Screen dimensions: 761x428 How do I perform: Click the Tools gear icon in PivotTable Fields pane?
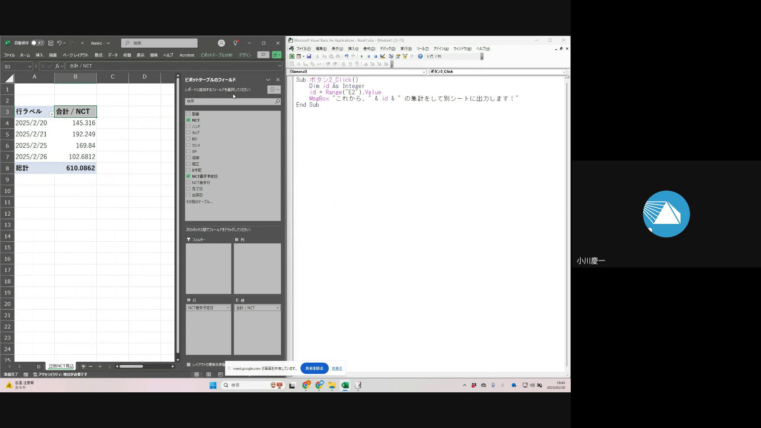[273, 90]
